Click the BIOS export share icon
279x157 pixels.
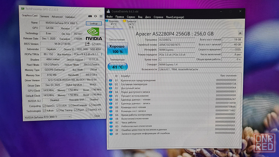(x=87, y=44)
